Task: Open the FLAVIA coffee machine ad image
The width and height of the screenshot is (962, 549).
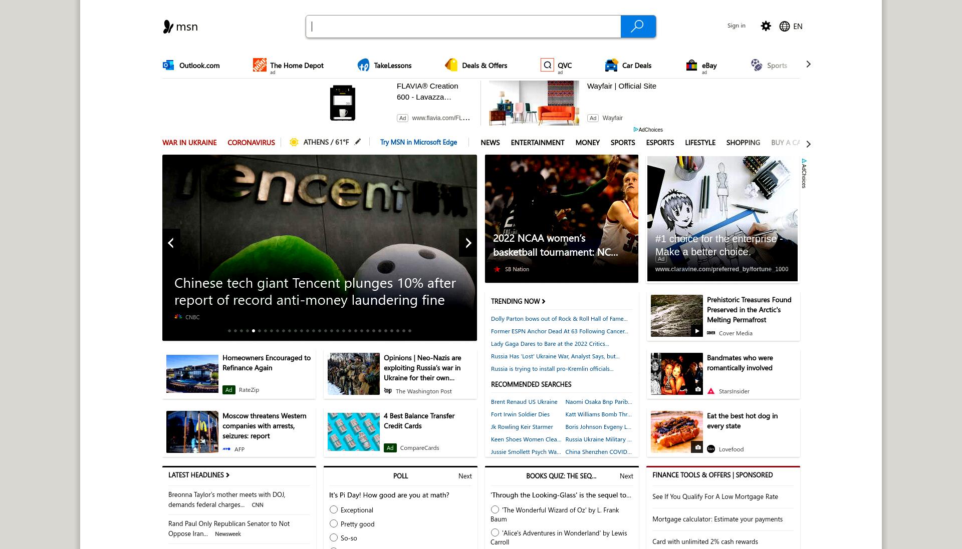Action: tap(343, 103)
